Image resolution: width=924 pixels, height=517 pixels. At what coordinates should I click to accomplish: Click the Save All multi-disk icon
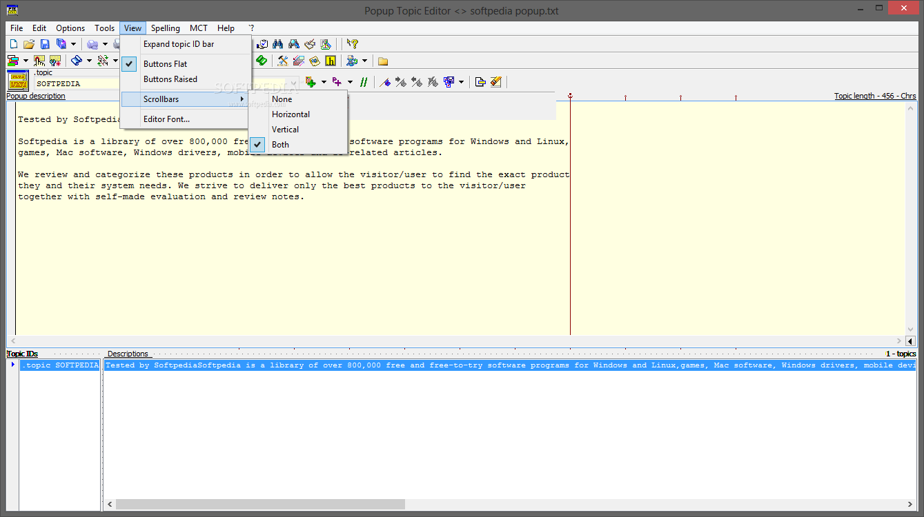coord(61,44)
